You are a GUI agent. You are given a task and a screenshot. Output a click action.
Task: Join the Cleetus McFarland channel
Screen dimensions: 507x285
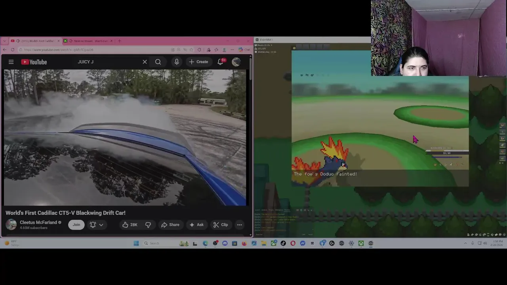(76, 225)
